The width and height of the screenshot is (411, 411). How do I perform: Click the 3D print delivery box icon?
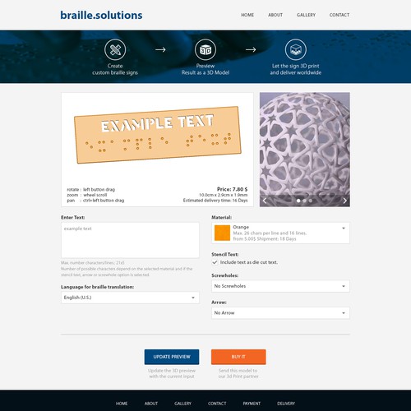click(x=296, y=49)
